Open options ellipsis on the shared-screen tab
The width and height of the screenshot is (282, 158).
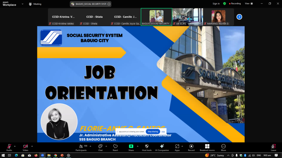pyautogui.click(x=109, y=4)
